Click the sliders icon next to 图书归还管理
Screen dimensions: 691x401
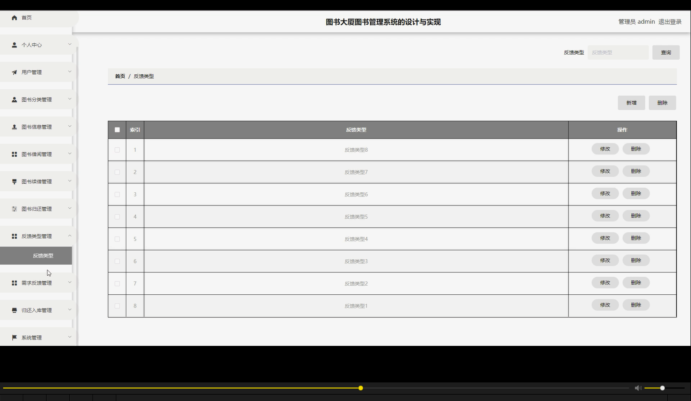(x=14, y=209)
